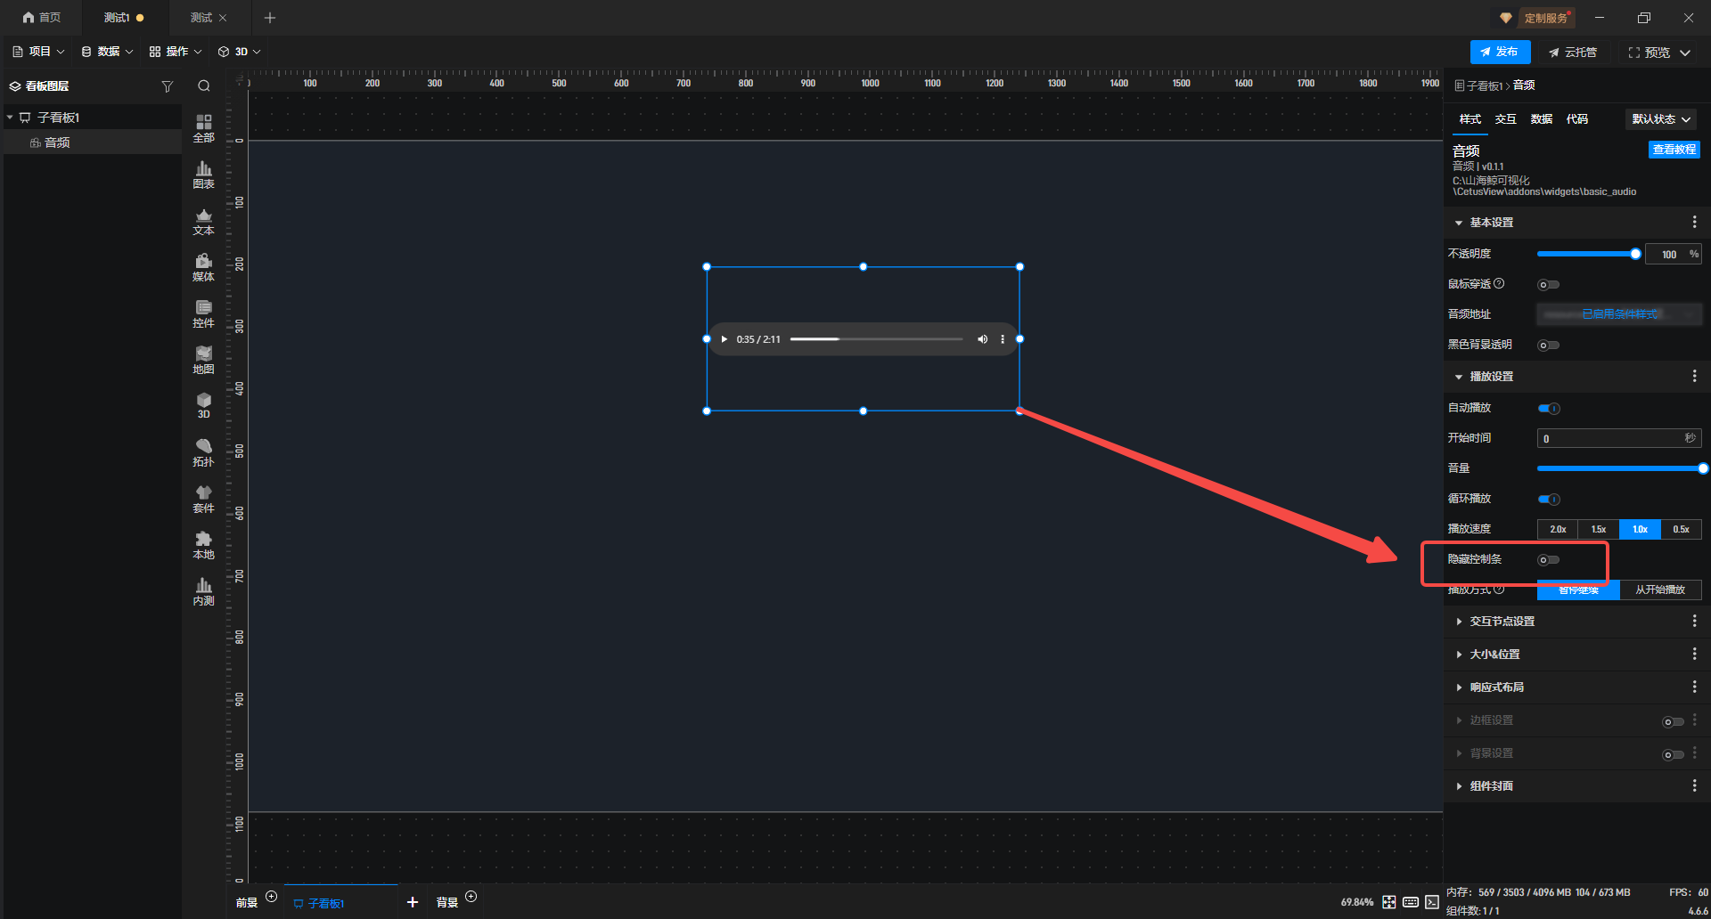This screenshot has width=1711, height=919.
Task: Open the 图表 (chart) component category
Action: pyautogui.click(x=203, y=174)
